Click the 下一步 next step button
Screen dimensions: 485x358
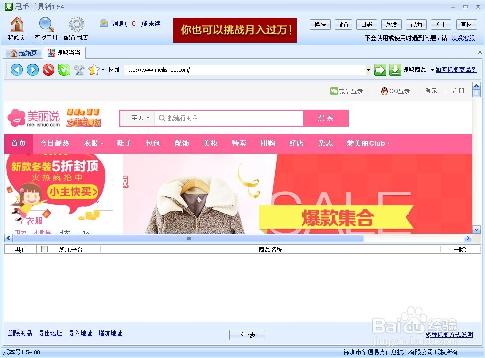coord(247,335)
